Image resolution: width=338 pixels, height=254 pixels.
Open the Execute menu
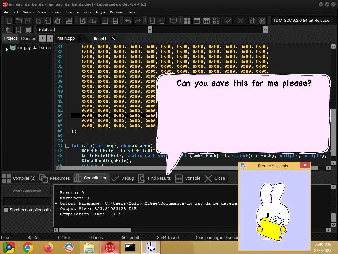[72, 12]
